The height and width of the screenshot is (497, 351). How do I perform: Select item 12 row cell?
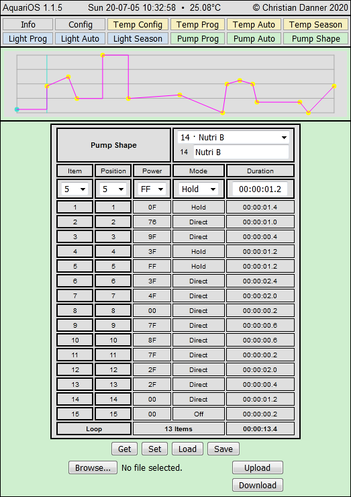point(74,369)
